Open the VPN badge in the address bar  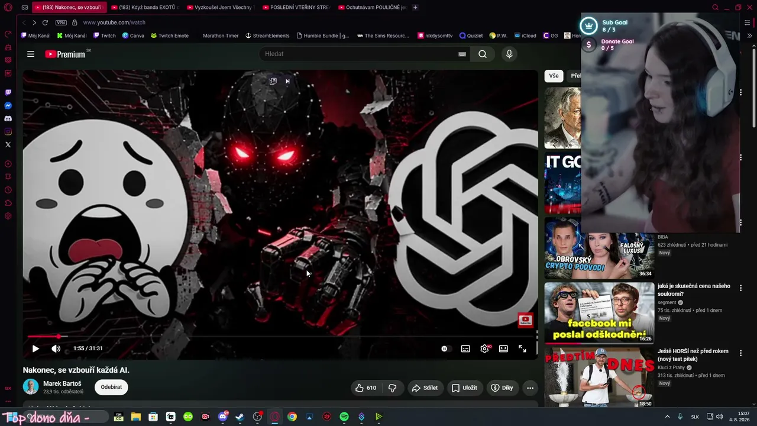(x=61, y=22)
